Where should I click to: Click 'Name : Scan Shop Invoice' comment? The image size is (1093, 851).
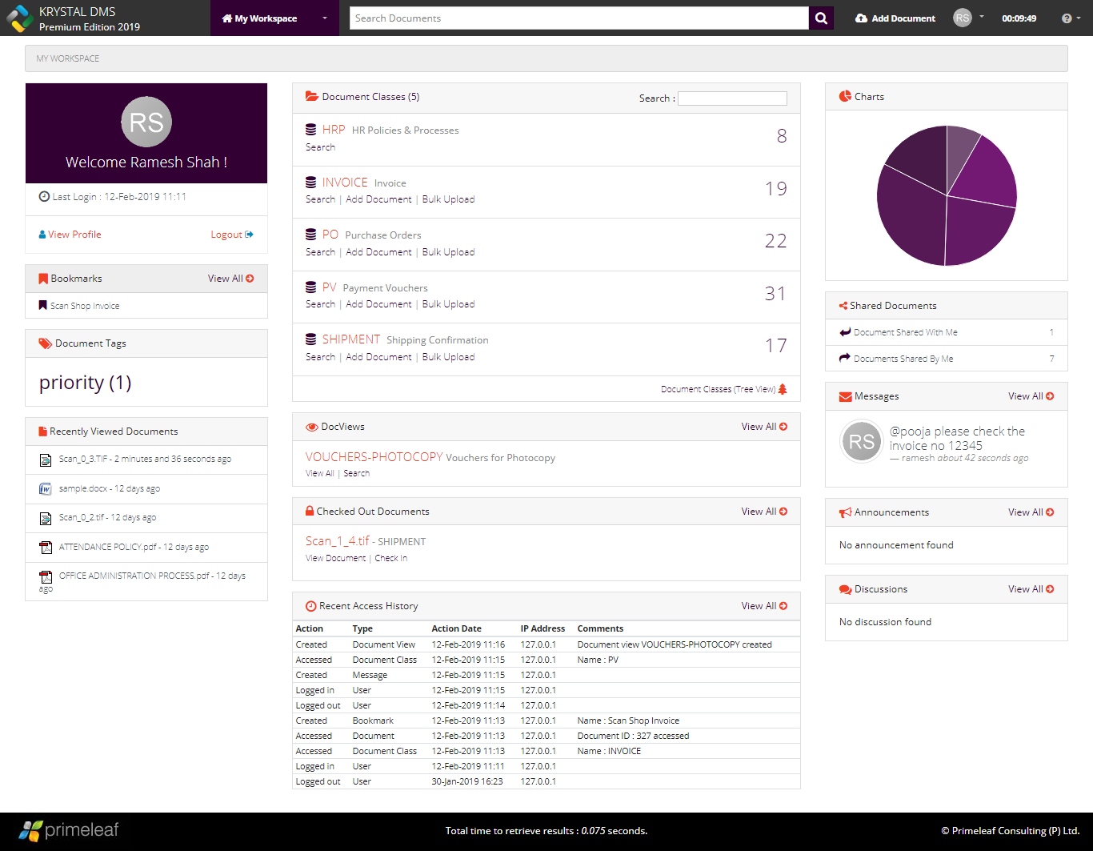coord(628,721)
